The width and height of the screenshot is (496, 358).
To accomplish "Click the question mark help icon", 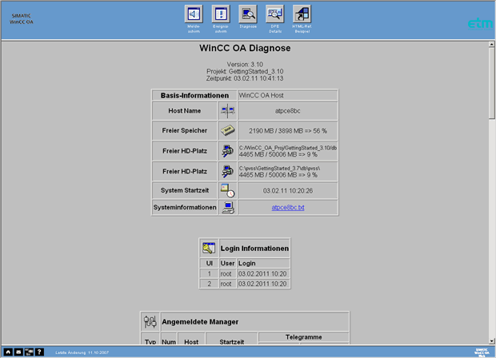I will pos(39,352).
